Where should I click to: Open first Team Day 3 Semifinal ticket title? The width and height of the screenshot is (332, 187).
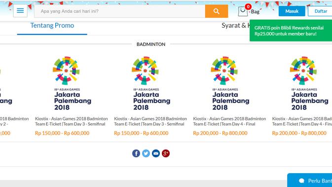coord(72,121)
